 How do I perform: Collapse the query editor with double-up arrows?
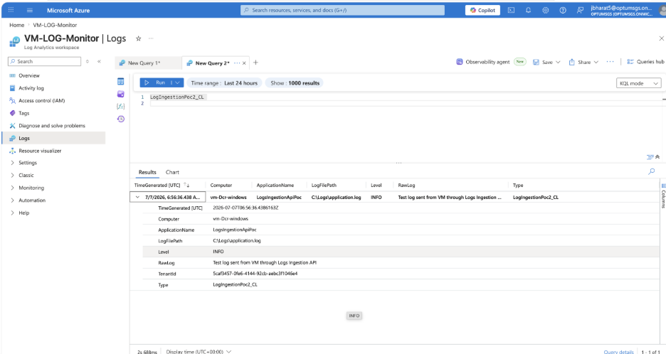[657, 157]
